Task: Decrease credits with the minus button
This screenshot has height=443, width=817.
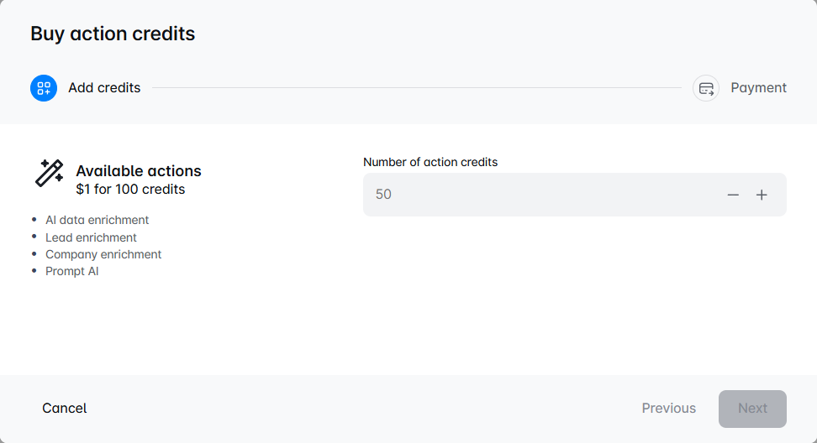Action: (733, 195)
